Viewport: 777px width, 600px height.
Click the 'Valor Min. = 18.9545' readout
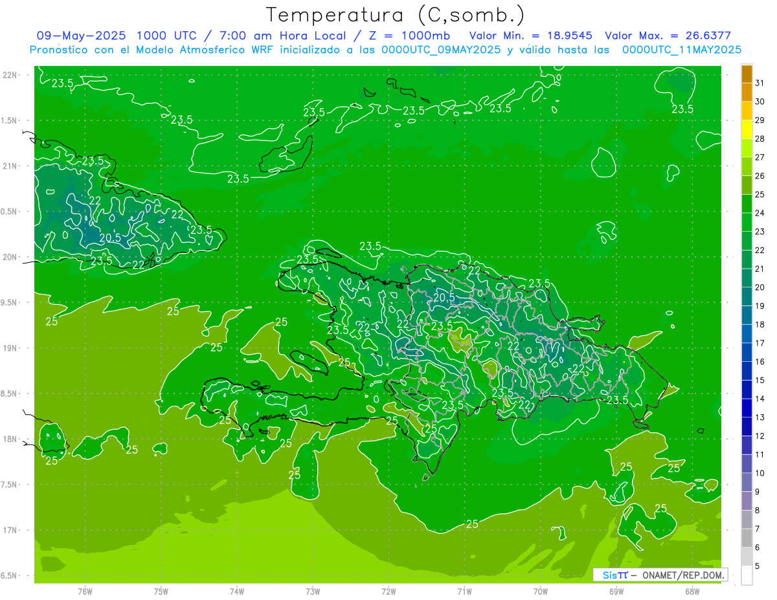531,36
